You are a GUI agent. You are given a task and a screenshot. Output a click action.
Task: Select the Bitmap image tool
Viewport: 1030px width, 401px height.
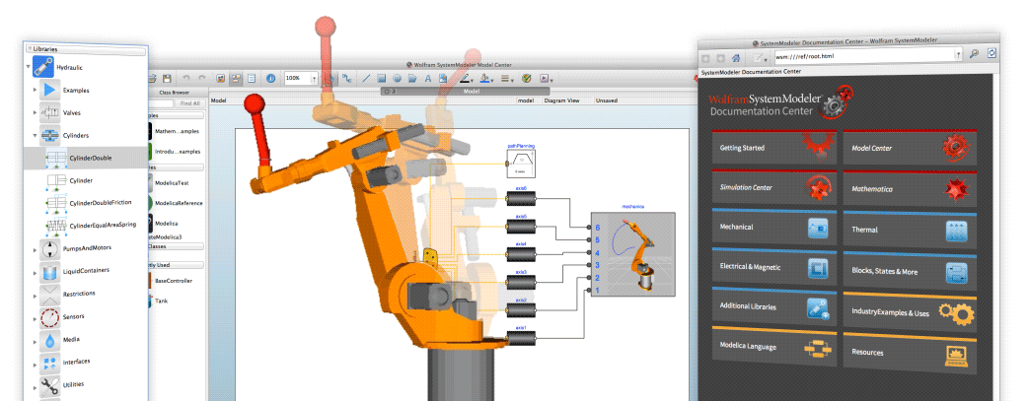point(443,78)
